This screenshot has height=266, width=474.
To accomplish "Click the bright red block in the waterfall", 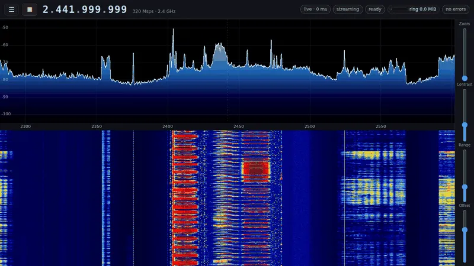I will coord(256,170).
